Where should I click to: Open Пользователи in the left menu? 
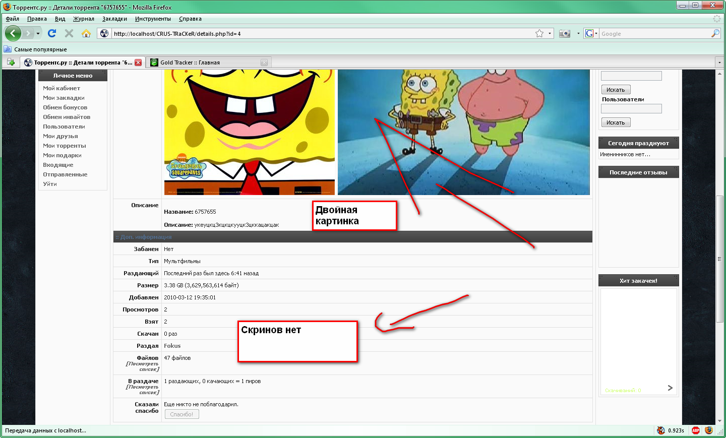(x=64, y=127)
